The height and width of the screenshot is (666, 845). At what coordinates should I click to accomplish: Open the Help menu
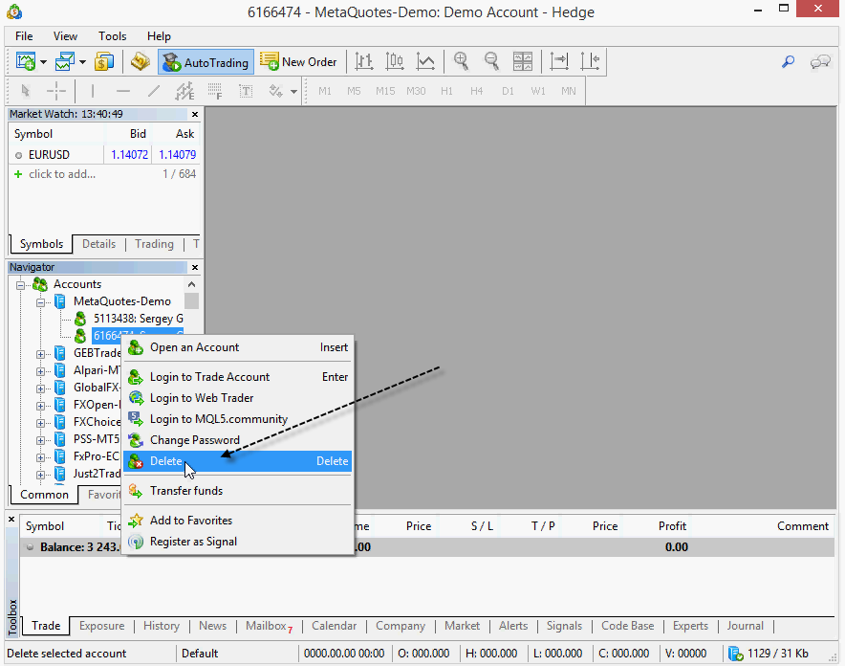pos(159,36)
